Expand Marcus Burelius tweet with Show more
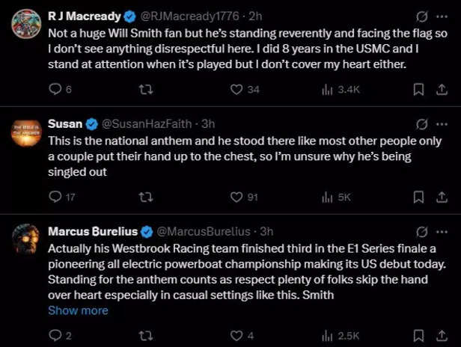461x347 pixels. (x=78, y=310)
